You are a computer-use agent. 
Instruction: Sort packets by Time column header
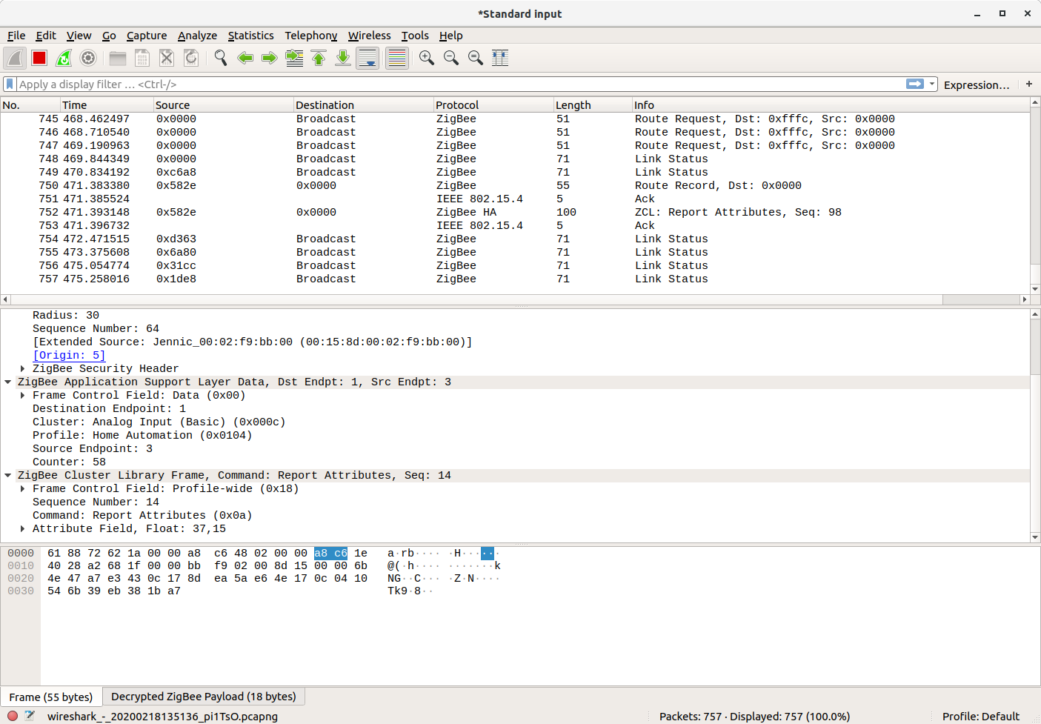(107, 105)
